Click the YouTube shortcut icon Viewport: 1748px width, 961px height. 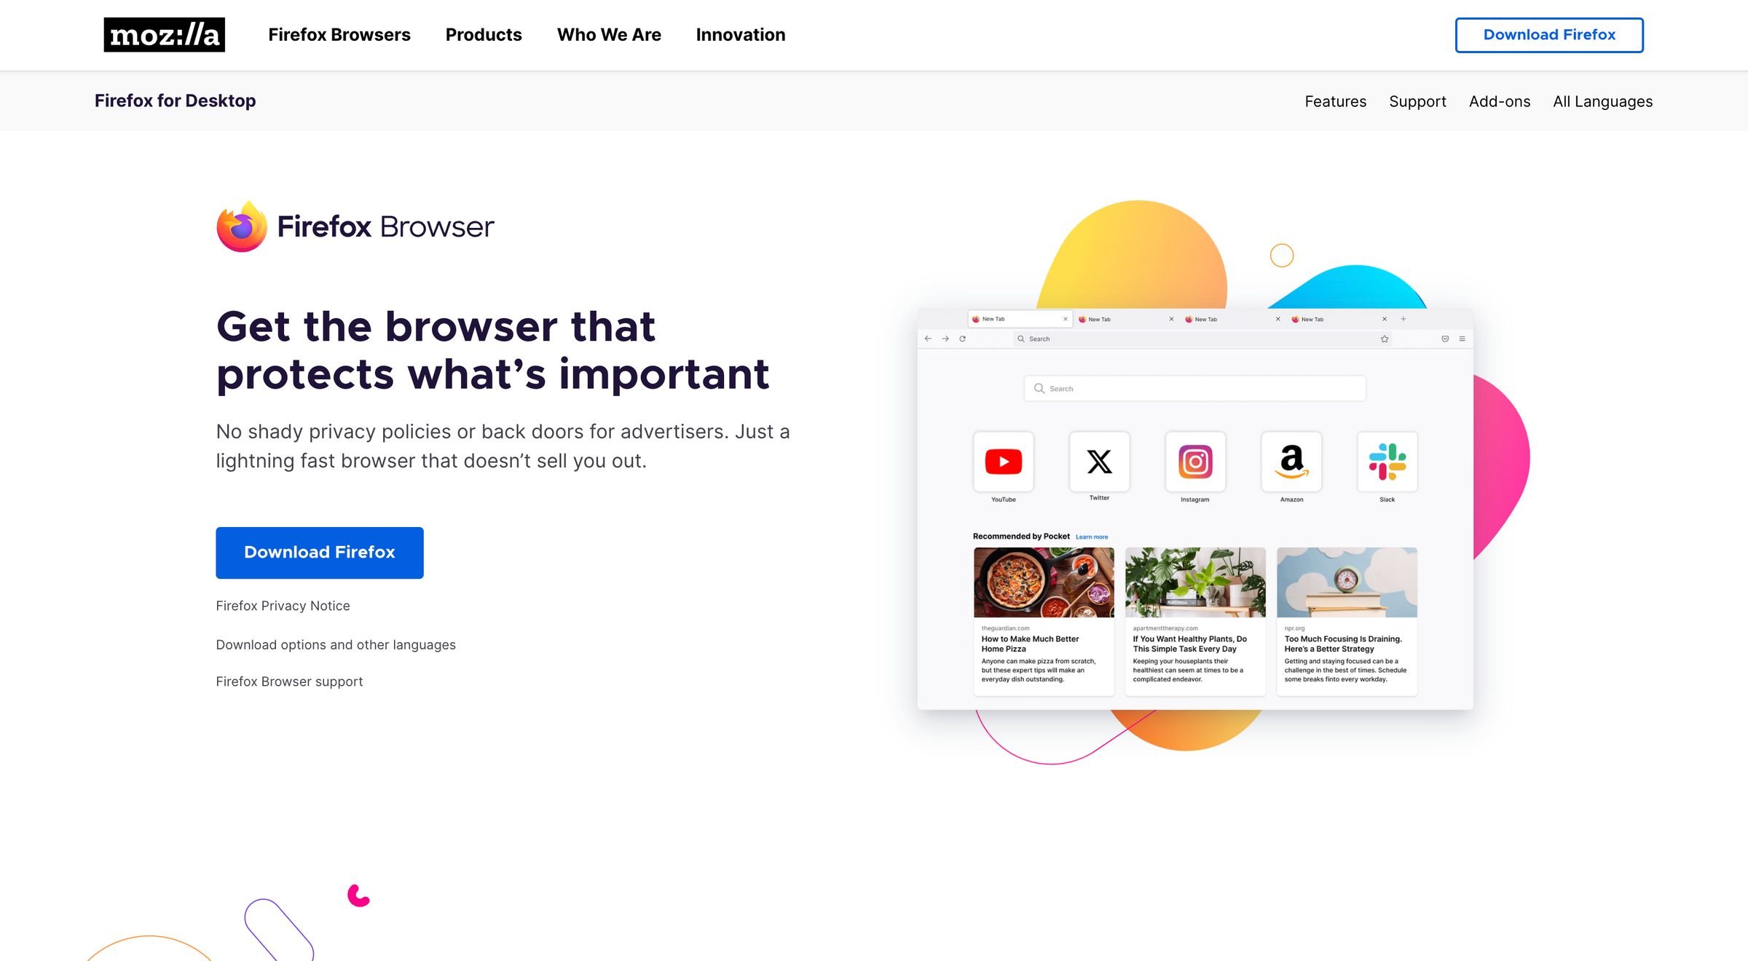1002,460
